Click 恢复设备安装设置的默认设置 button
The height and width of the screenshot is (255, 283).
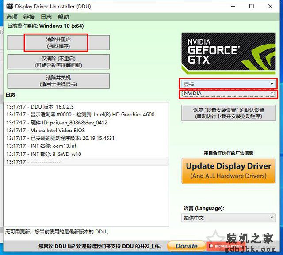[x=229, y=113]
